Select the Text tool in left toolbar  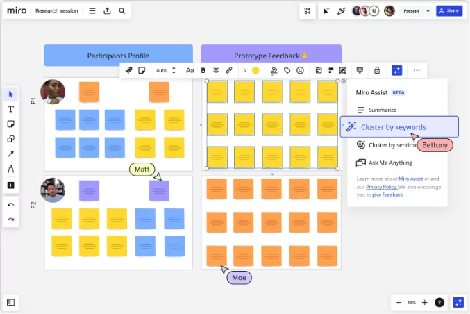pos(10,109)
